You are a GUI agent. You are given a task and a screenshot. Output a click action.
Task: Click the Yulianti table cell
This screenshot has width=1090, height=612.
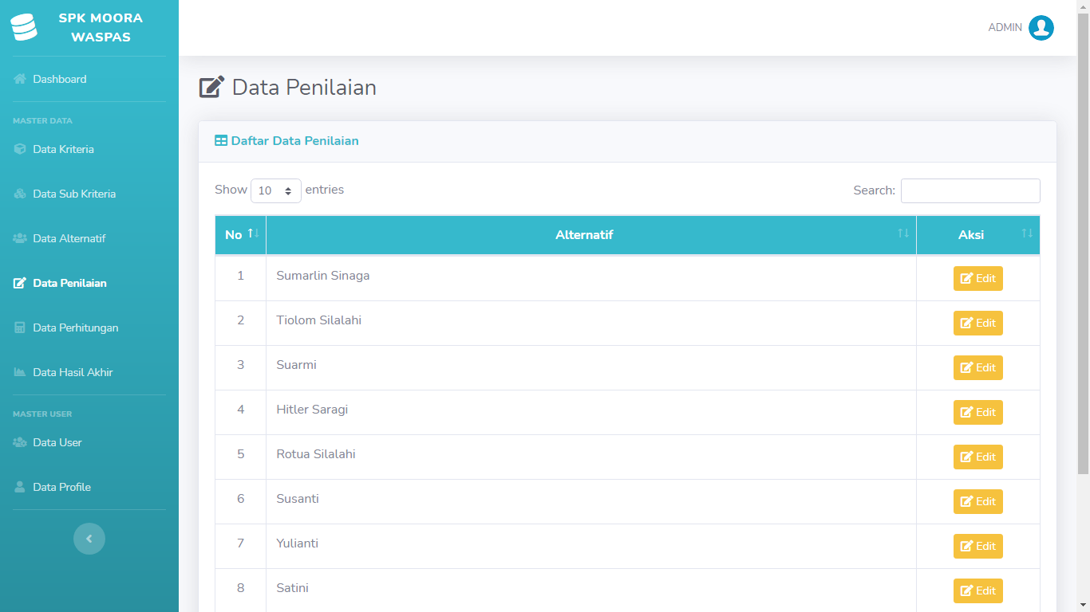(x=590, y=546)
